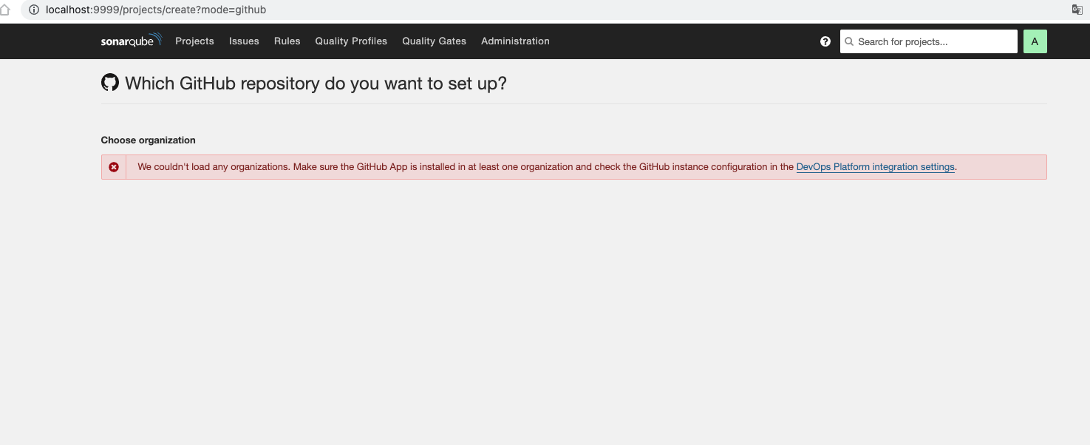This screenshot has height=445, width=1090.
Task: Click the browser home icon
Action: [5, 10]
